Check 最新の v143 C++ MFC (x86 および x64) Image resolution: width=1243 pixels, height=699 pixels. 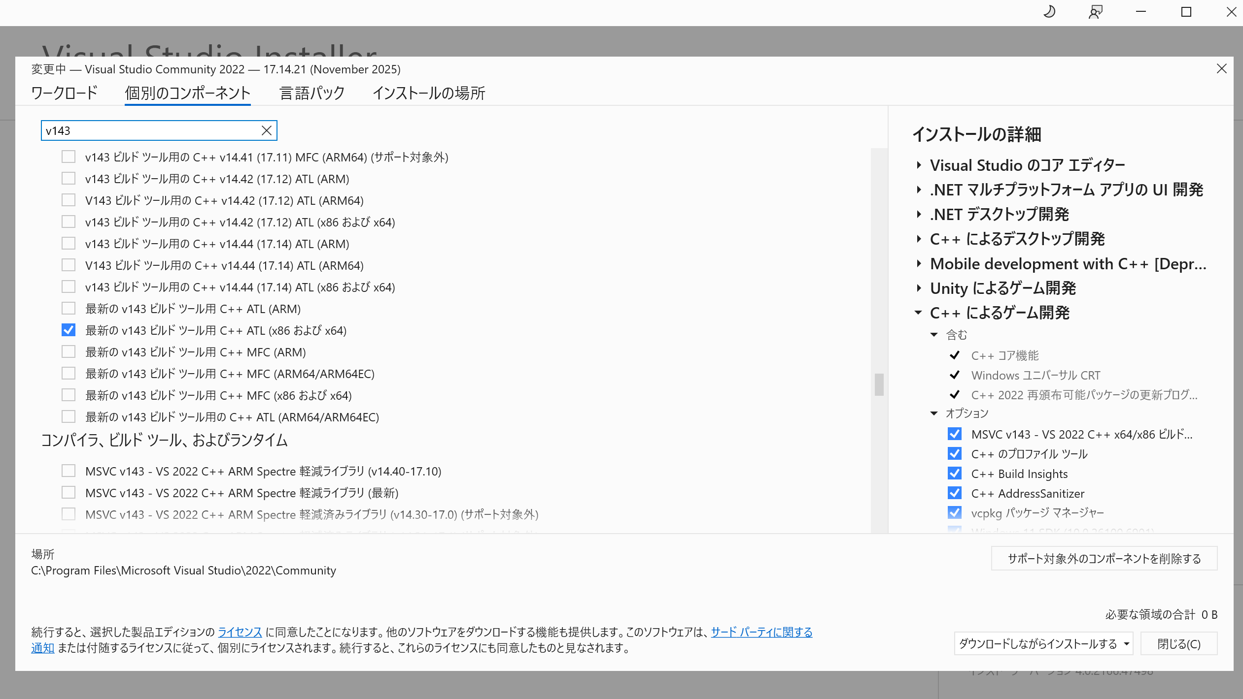[69, 395]
